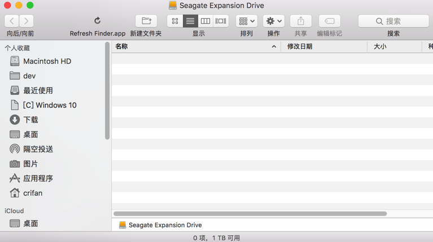Switch to icon view
Viewport: 433px width, 242px height.
[175, 21]
